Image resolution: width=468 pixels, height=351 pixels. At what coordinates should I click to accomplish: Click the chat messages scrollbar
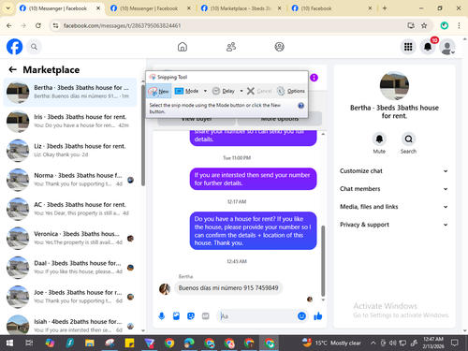pos(323,260)
